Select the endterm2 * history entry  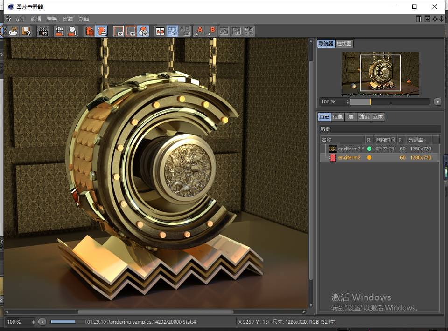379,149
